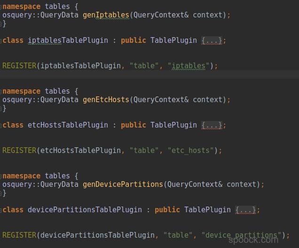
Task: Toggle fold marker beside class devicePartitionsTablePlugin
Action: coord(1,210)
